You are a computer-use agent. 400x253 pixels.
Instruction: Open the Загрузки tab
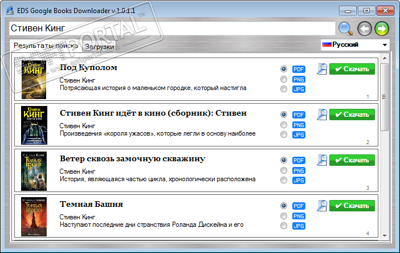99,47
